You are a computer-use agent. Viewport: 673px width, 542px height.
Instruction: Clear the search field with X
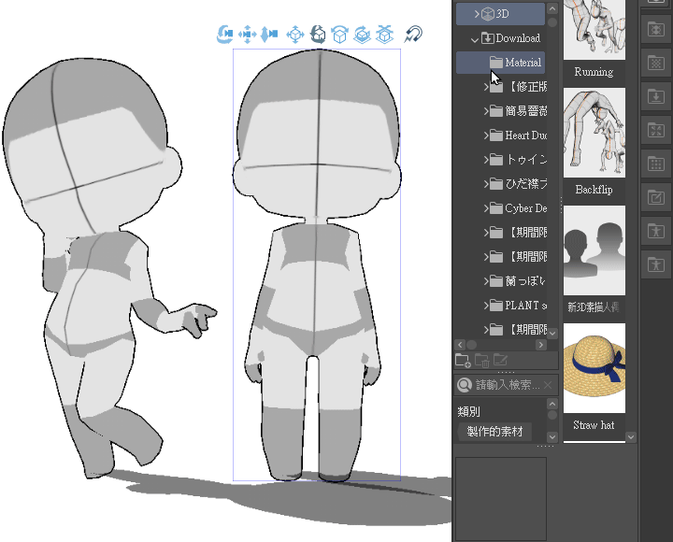(x=548, y=385)
